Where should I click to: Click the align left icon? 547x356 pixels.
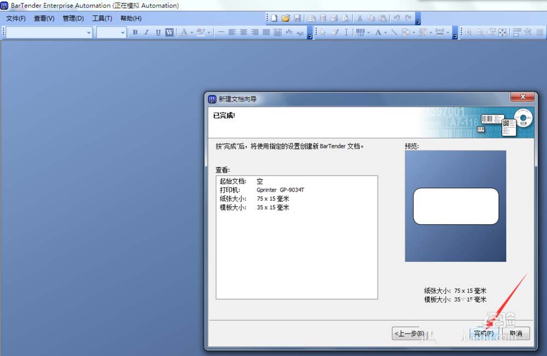tap(232, 32)
